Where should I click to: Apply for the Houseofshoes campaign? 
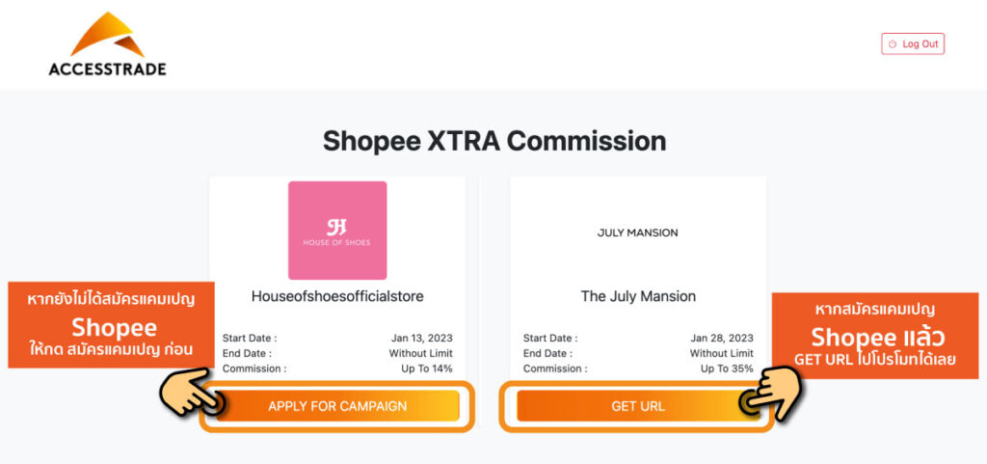coord(337,406)
